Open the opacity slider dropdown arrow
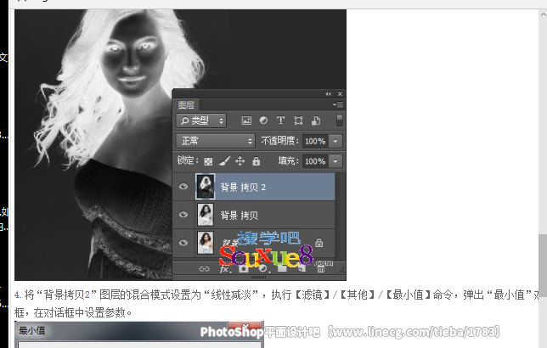547x348 pixels. (x=336, y=141)
